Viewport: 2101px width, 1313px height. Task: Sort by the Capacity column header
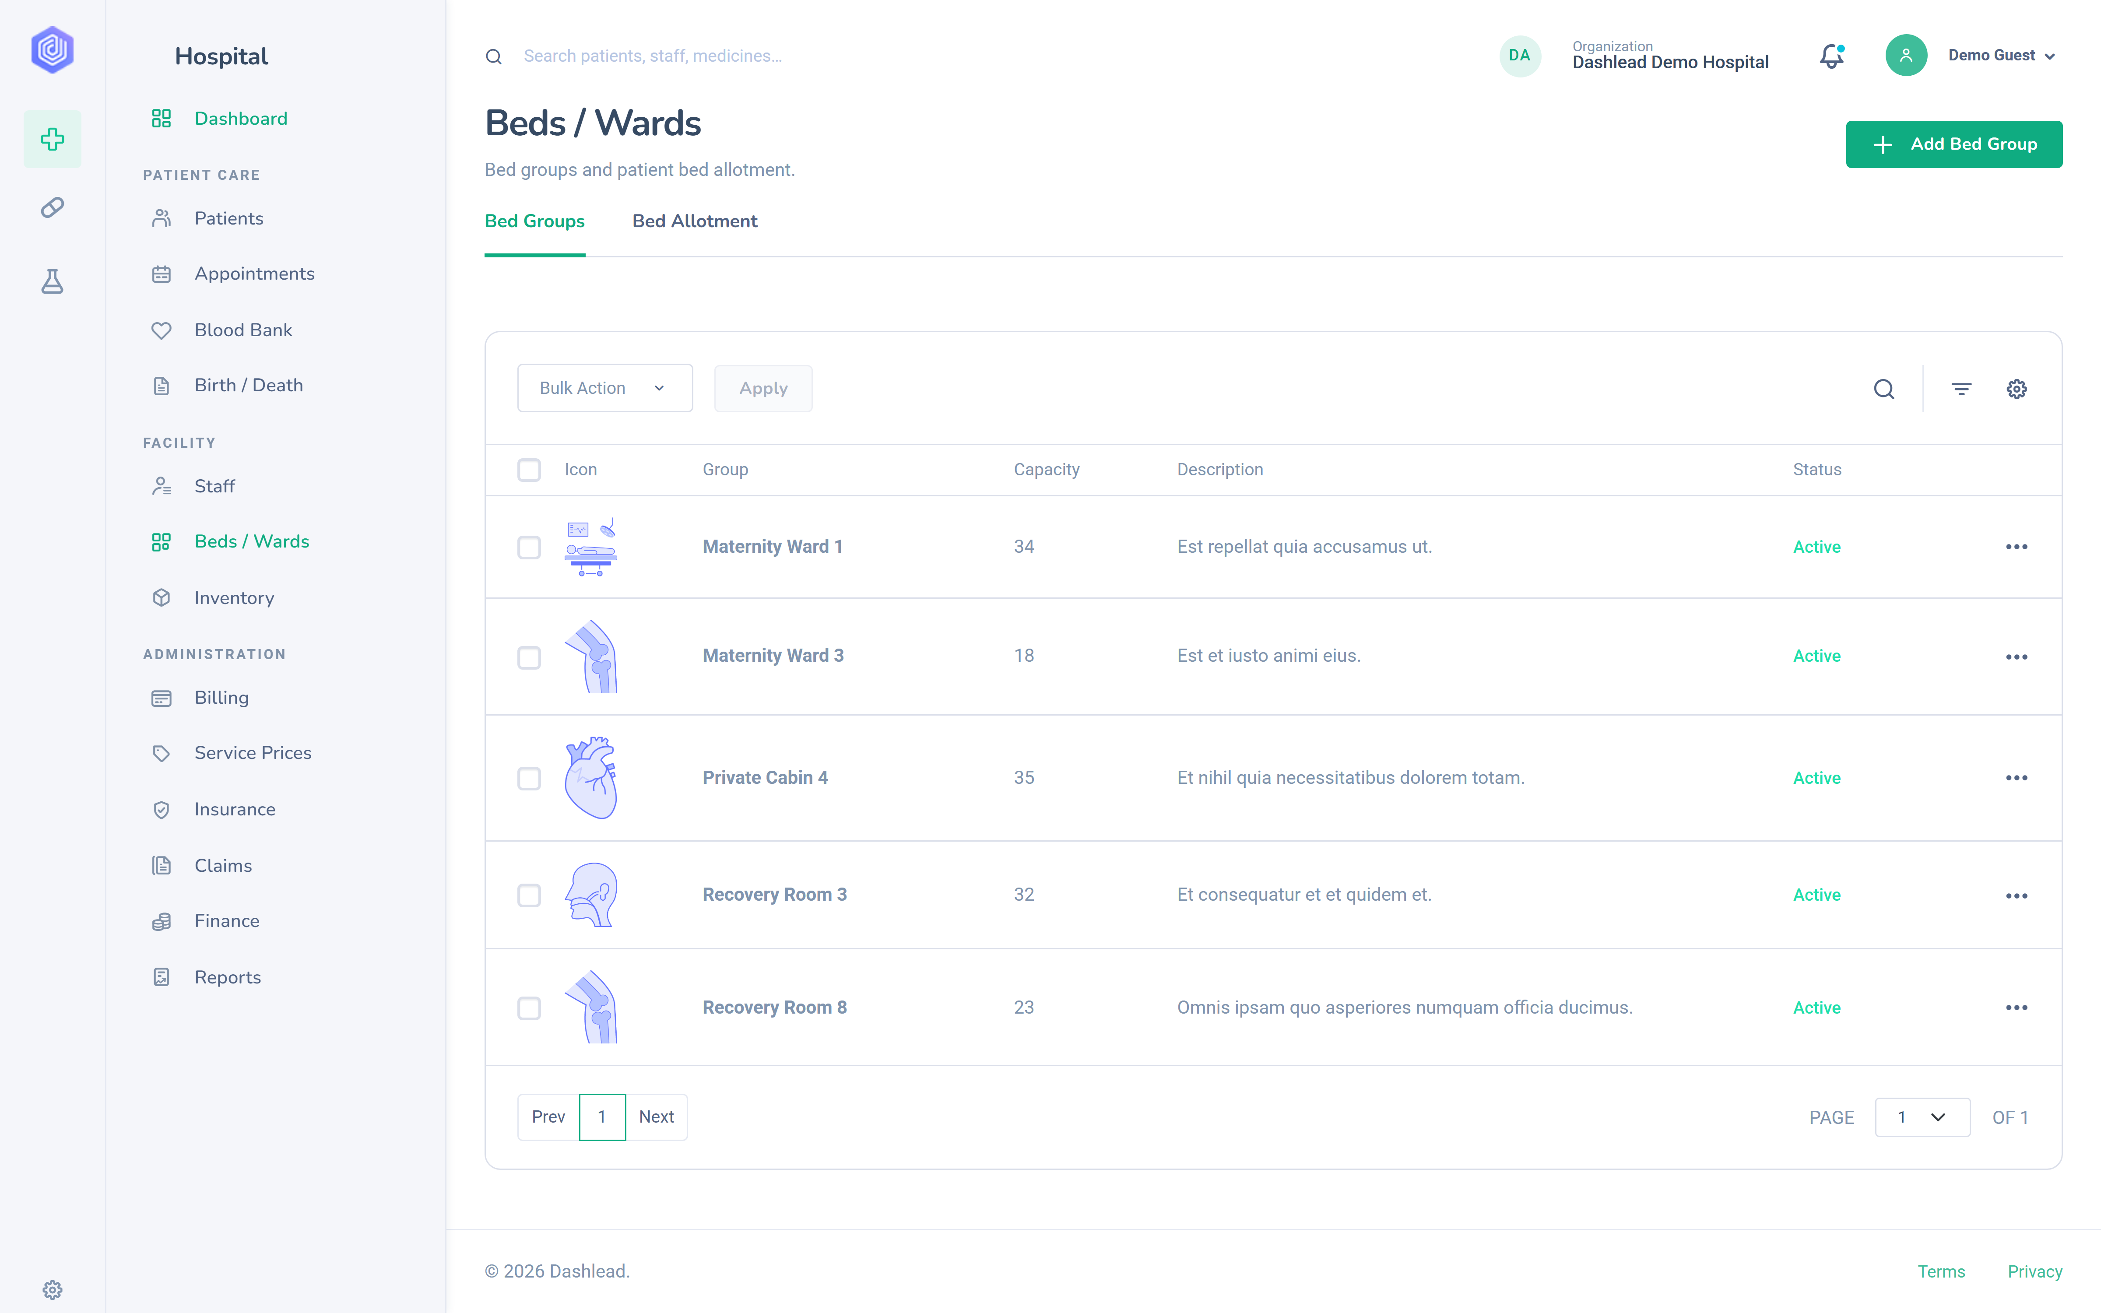[x=1046, y=470]
